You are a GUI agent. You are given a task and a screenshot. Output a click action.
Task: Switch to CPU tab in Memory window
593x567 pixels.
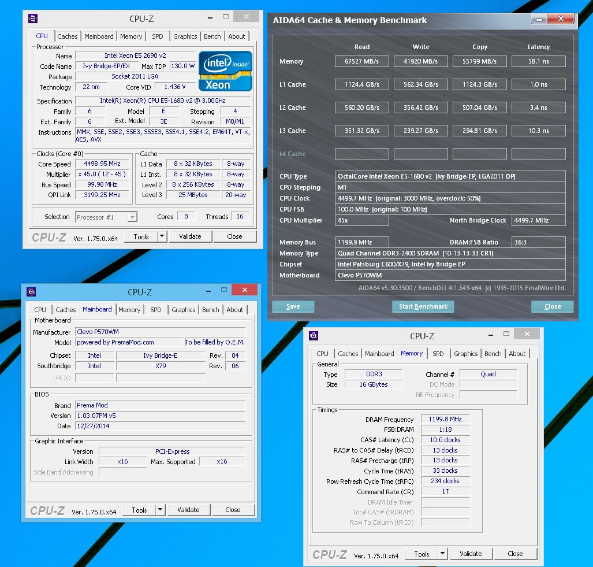pos(322,354)
